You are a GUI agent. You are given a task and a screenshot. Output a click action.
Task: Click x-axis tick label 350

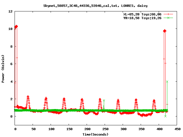[141, 129]
